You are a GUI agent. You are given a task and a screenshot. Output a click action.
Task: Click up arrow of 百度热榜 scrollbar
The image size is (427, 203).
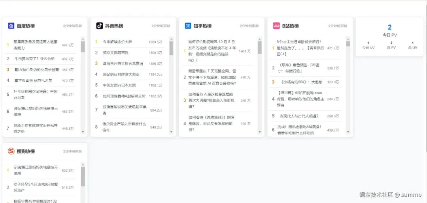(x=83, y=39)
